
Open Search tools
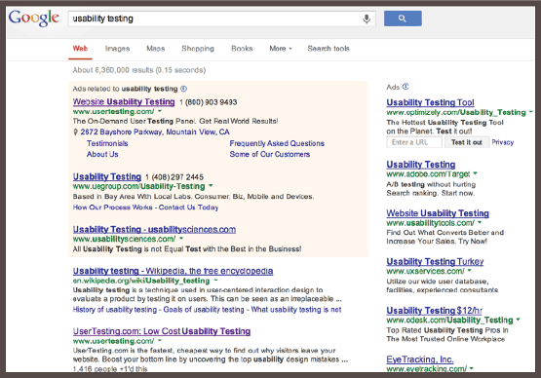point(328,49)
